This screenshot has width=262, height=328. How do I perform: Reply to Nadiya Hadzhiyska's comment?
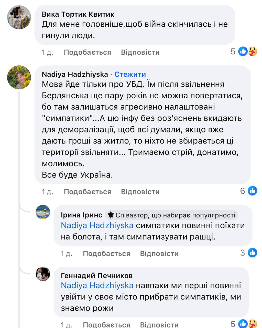click(x=140, y=192)
